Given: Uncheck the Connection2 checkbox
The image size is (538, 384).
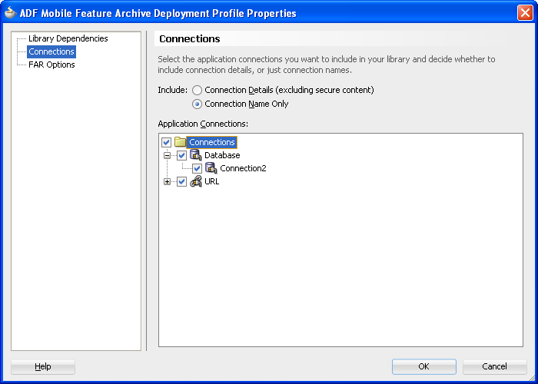Looking at the screenshot, I should [197, 168].
